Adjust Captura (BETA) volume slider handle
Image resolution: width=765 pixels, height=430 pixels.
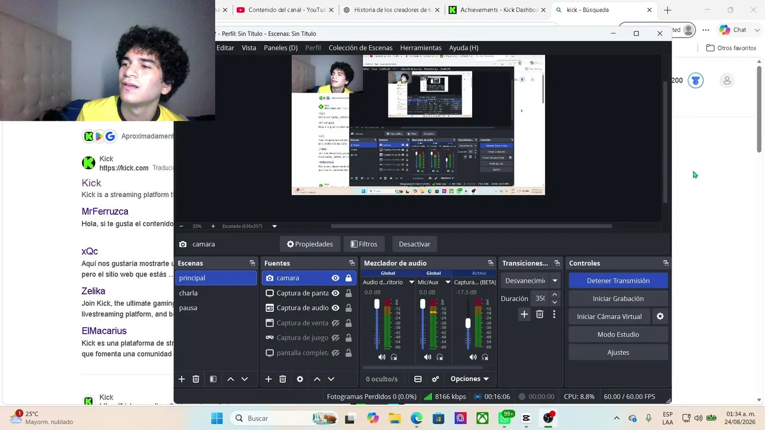pyautogui.click(x=468, y=323)
